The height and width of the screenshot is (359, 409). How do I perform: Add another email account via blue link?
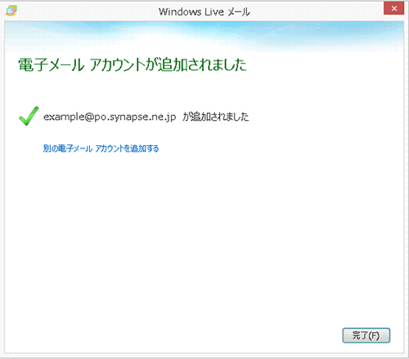click(x=101, y=148)
